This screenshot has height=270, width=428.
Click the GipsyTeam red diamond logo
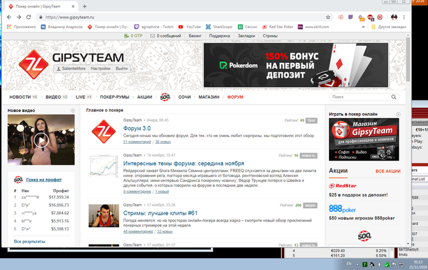click(34, 64)
